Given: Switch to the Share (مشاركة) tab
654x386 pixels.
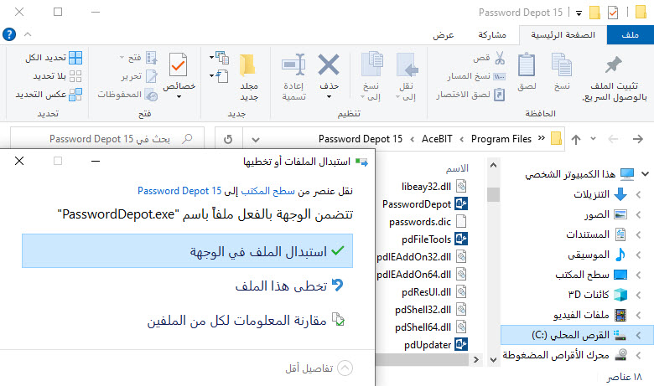Looking at the screenshot, I should (492, 35).
